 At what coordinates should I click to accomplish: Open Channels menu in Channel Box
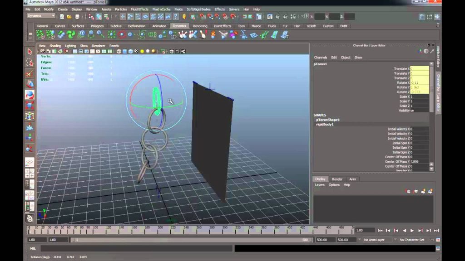pyautogui.click(x=320, y=58)
